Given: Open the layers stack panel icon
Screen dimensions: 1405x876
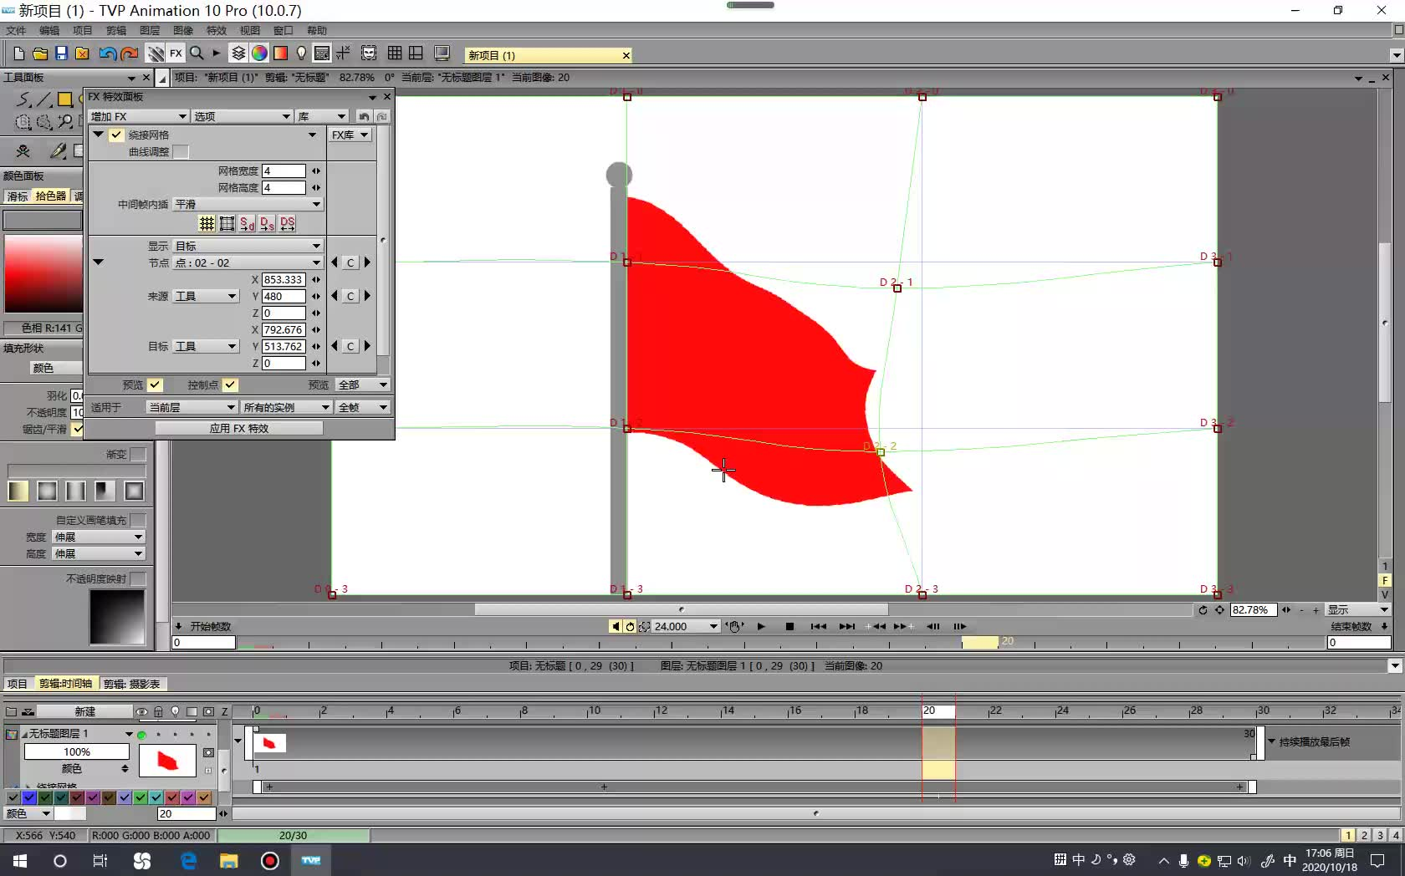Looking at the screenshot, I should (x=238, y=53).
